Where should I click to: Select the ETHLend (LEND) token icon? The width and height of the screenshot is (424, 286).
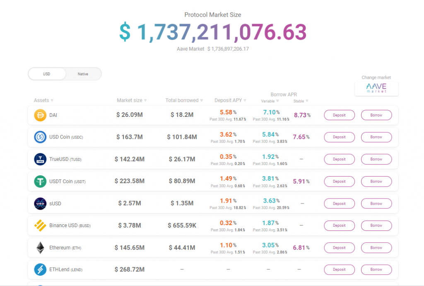tap(39, 269)
